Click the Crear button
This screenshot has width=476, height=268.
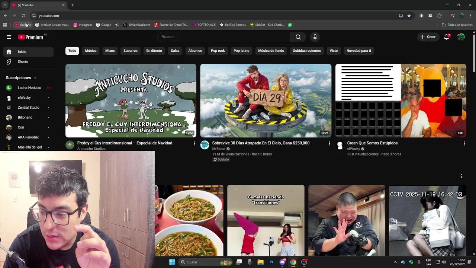click(x=428, y=37)
